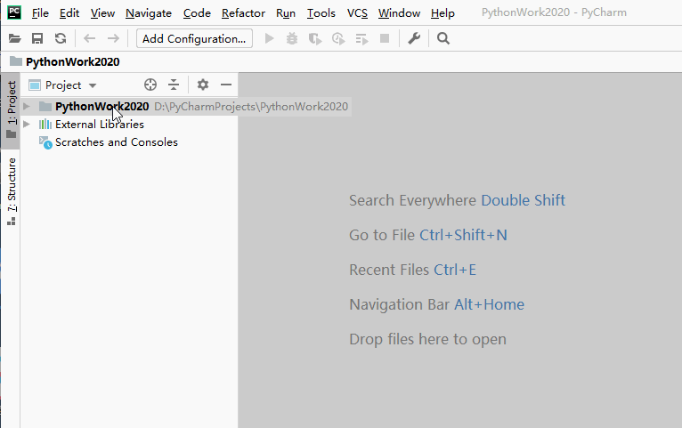Click the Drop files here to open text
The height and width of the screenshot is (428, 682).
(x=427, y=339)
